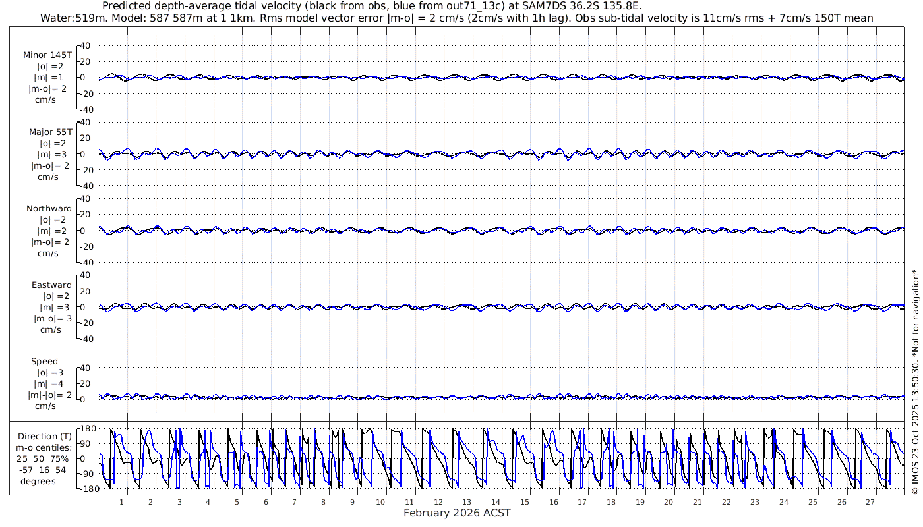The width and height of the screenshot is (923, 527).
Task: Click the chart title starting "Predicted depth-average tidal velocity"
Action: 372,6
